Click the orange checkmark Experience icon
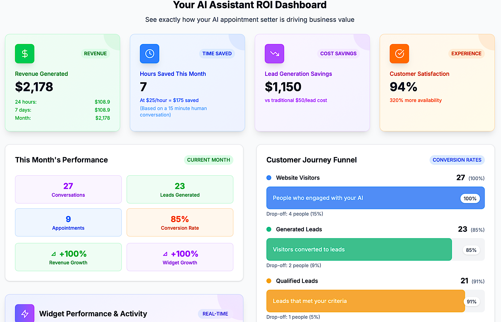 (399, 53)
